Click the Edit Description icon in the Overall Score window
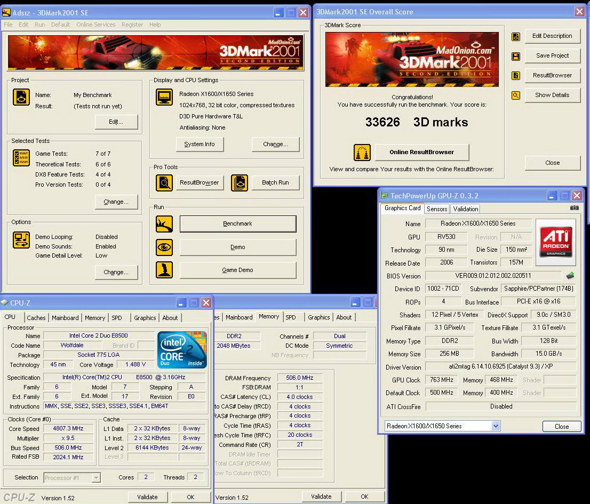Image resolution: width=590 pixels, height=504 pixels. [516, 36]
